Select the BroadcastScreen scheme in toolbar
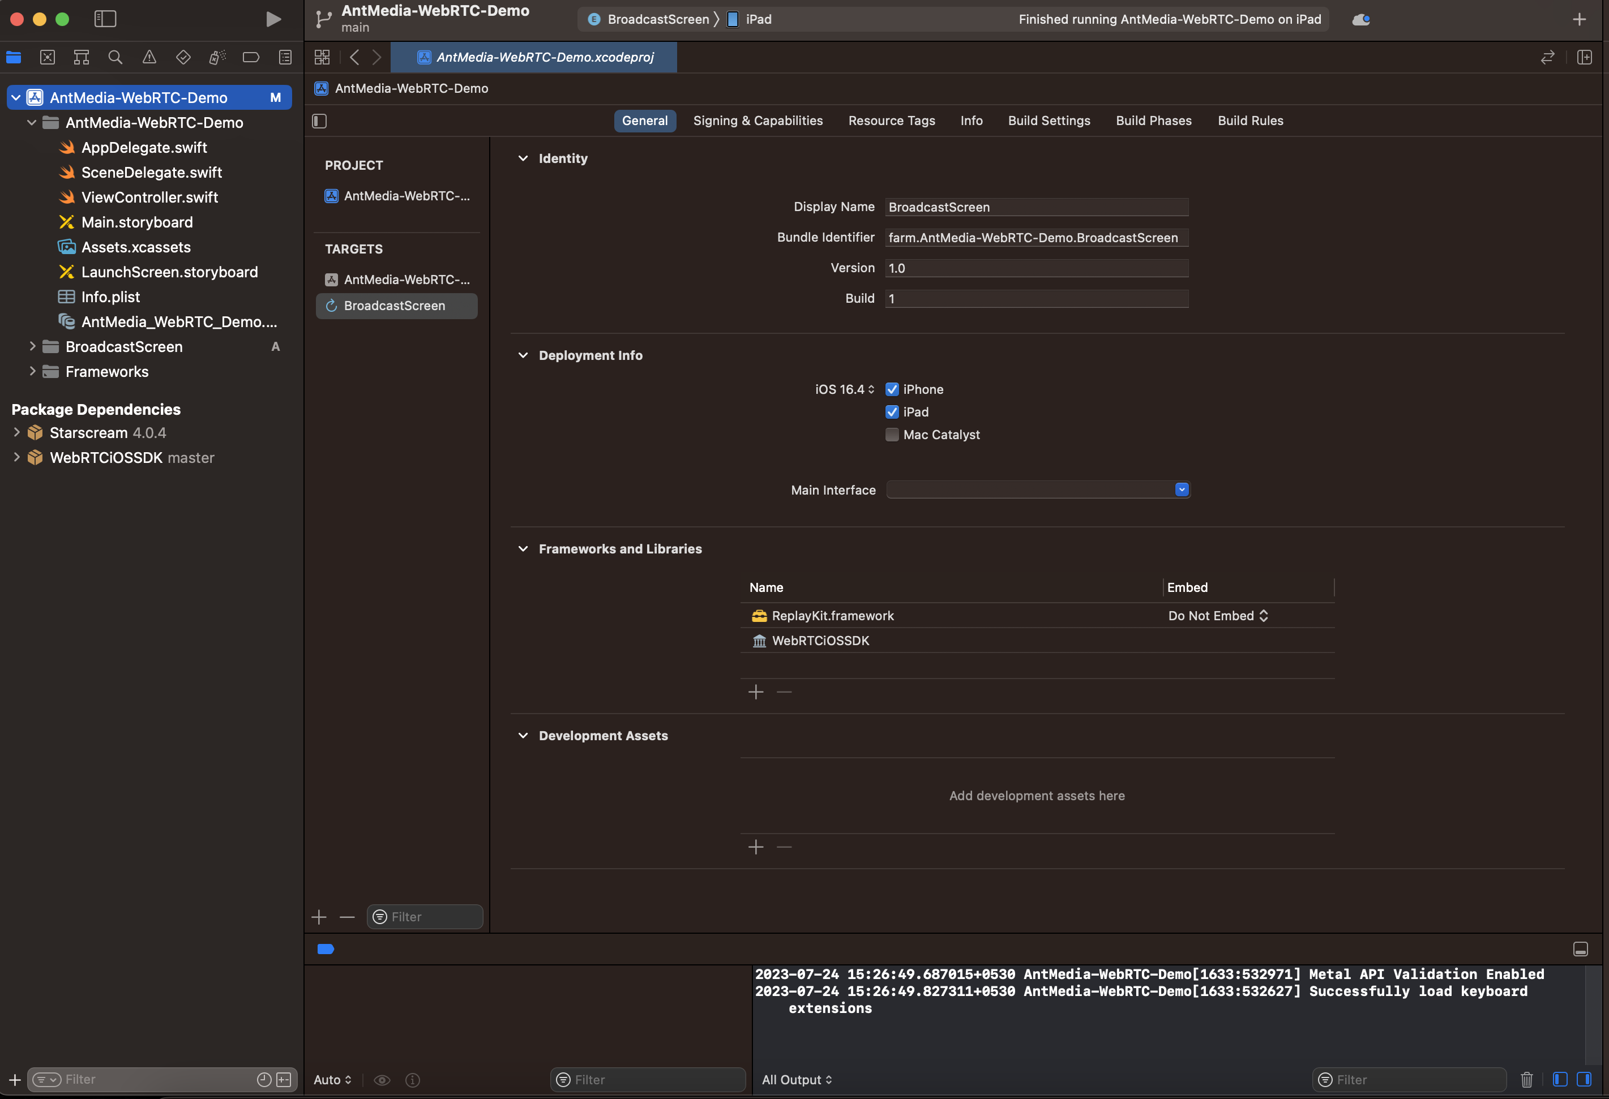This screenshot has height=1099, width=1609. pyautogui.click(x=649, y=19)
